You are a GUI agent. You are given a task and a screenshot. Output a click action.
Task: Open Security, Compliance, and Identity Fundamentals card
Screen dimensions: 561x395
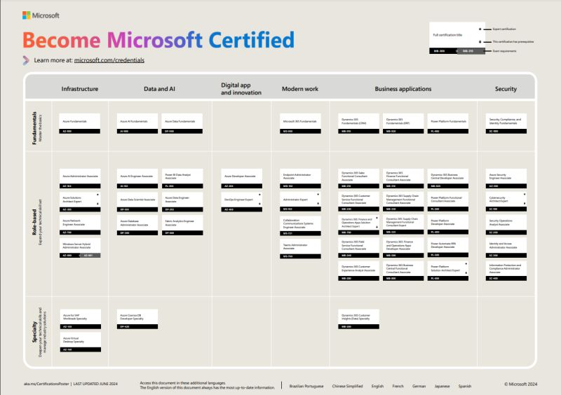click(506, 124)
